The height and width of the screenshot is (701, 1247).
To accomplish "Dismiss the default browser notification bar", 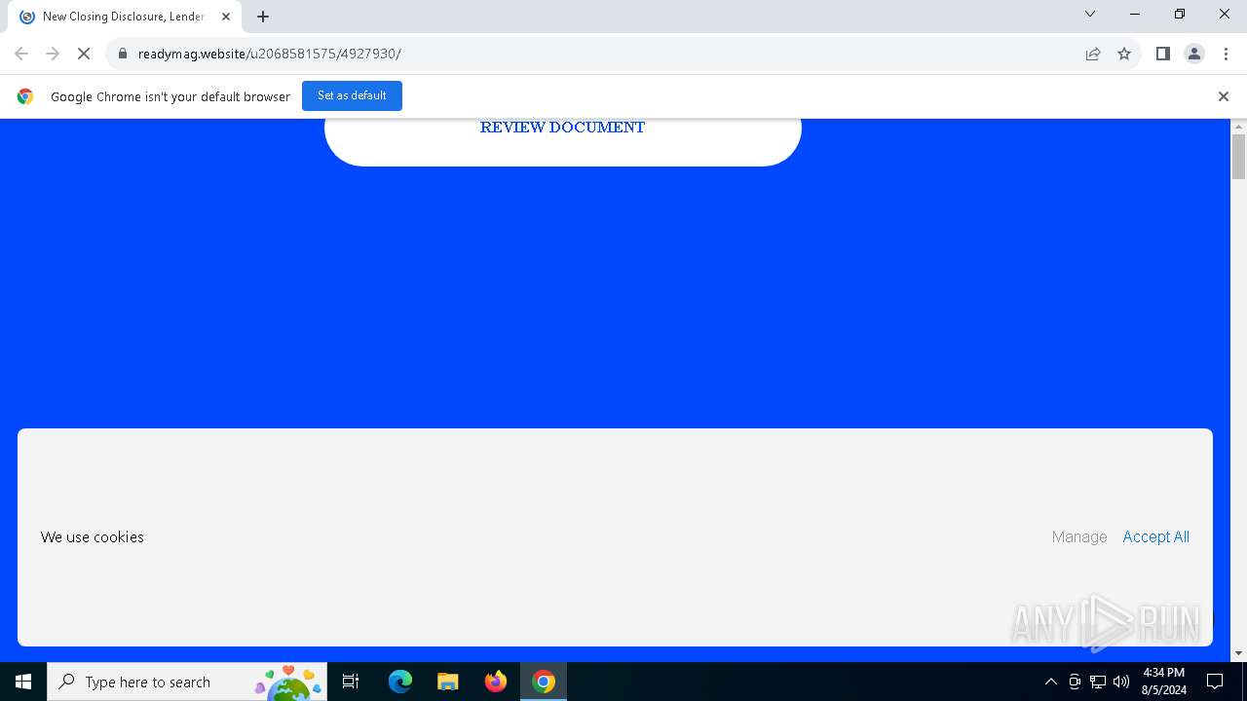I will coord(1224,96).
